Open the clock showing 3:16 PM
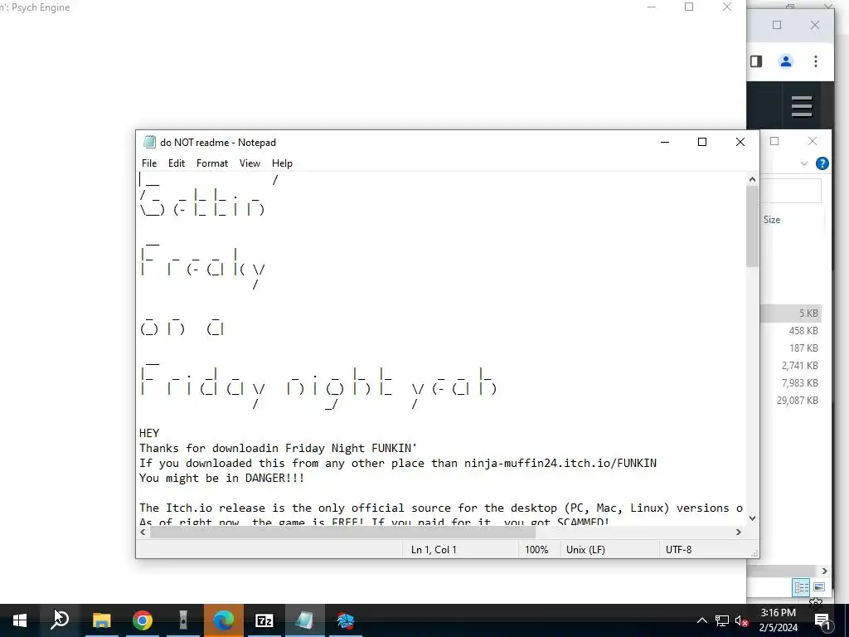Screen dimensions: 849x637 [778, 620]
